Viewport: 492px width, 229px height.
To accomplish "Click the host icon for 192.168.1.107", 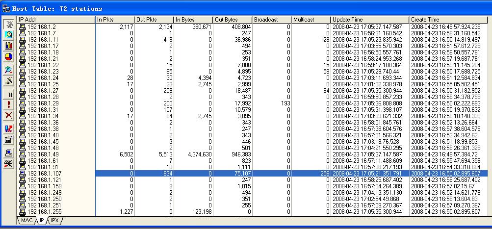I will [x=22, y=174].
